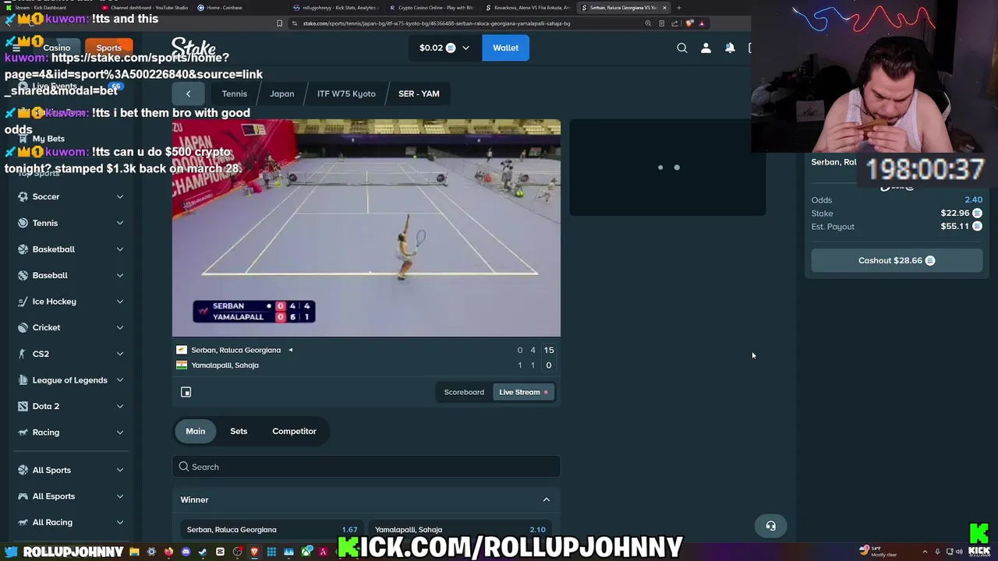Image resolution: width=998 pixels, height=561 pixels.
Task: Open the notifications bell icon
Action: click(730, 48)
